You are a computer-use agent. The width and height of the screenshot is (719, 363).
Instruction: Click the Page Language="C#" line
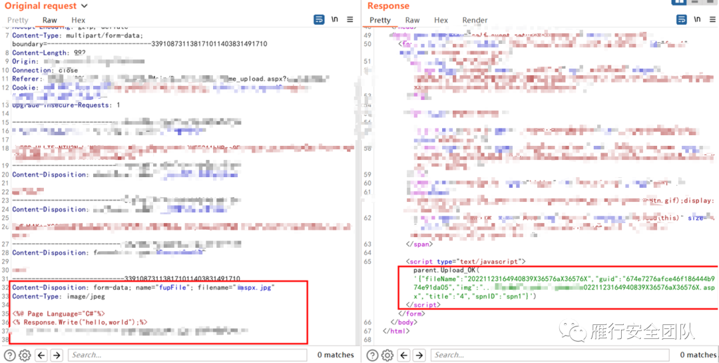click(x=59, y=314)
